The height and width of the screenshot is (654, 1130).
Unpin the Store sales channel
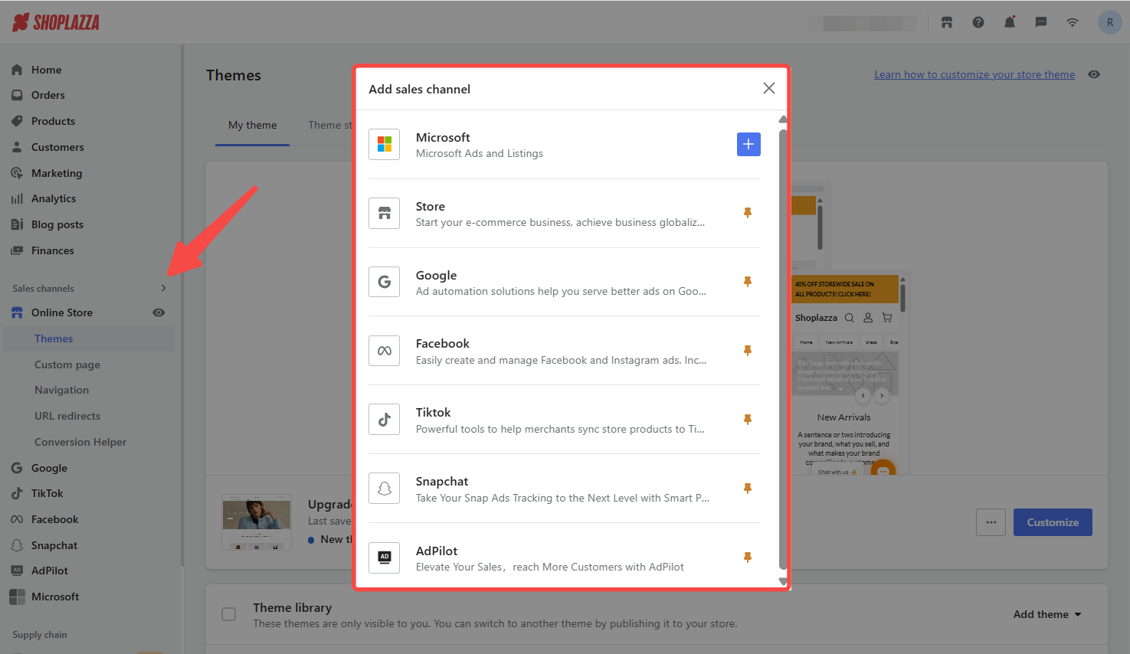tap(748, 213)
